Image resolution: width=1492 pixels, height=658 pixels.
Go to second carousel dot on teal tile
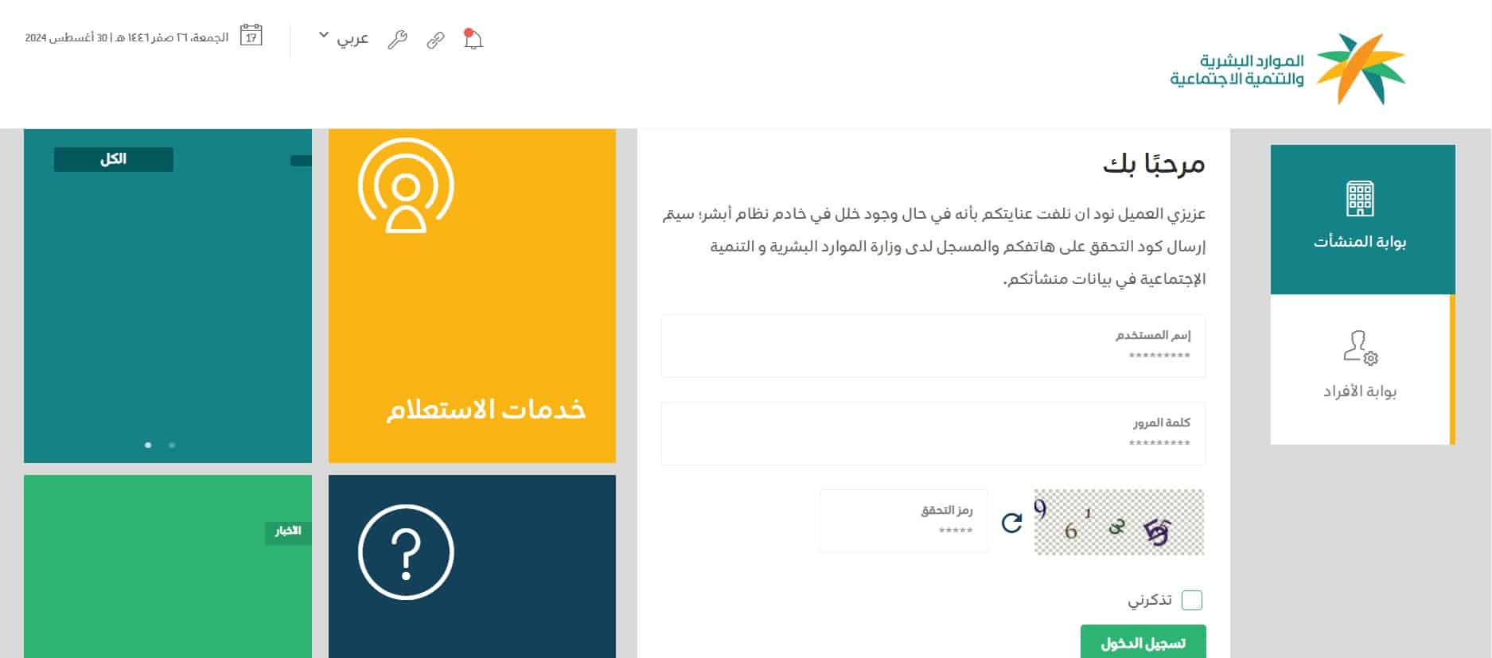[x=172, y=445]
